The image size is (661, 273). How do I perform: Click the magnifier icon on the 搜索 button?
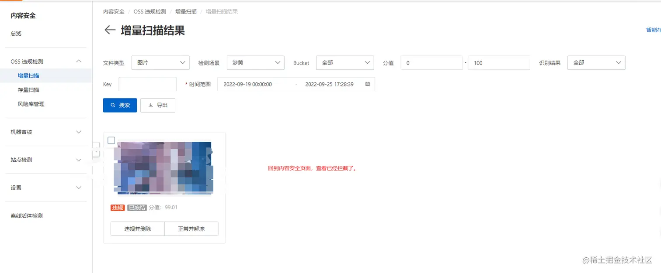[113, 105]
